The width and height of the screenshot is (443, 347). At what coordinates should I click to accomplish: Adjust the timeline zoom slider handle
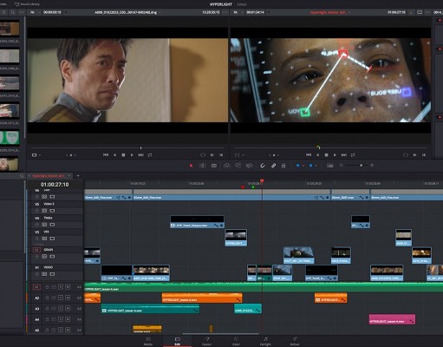click(361, 165)
